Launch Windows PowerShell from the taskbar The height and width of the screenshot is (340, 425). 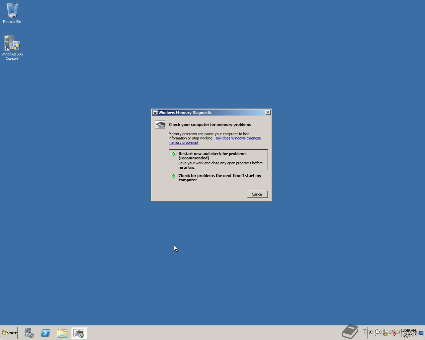pyautogui.click(x=45, y=333)
